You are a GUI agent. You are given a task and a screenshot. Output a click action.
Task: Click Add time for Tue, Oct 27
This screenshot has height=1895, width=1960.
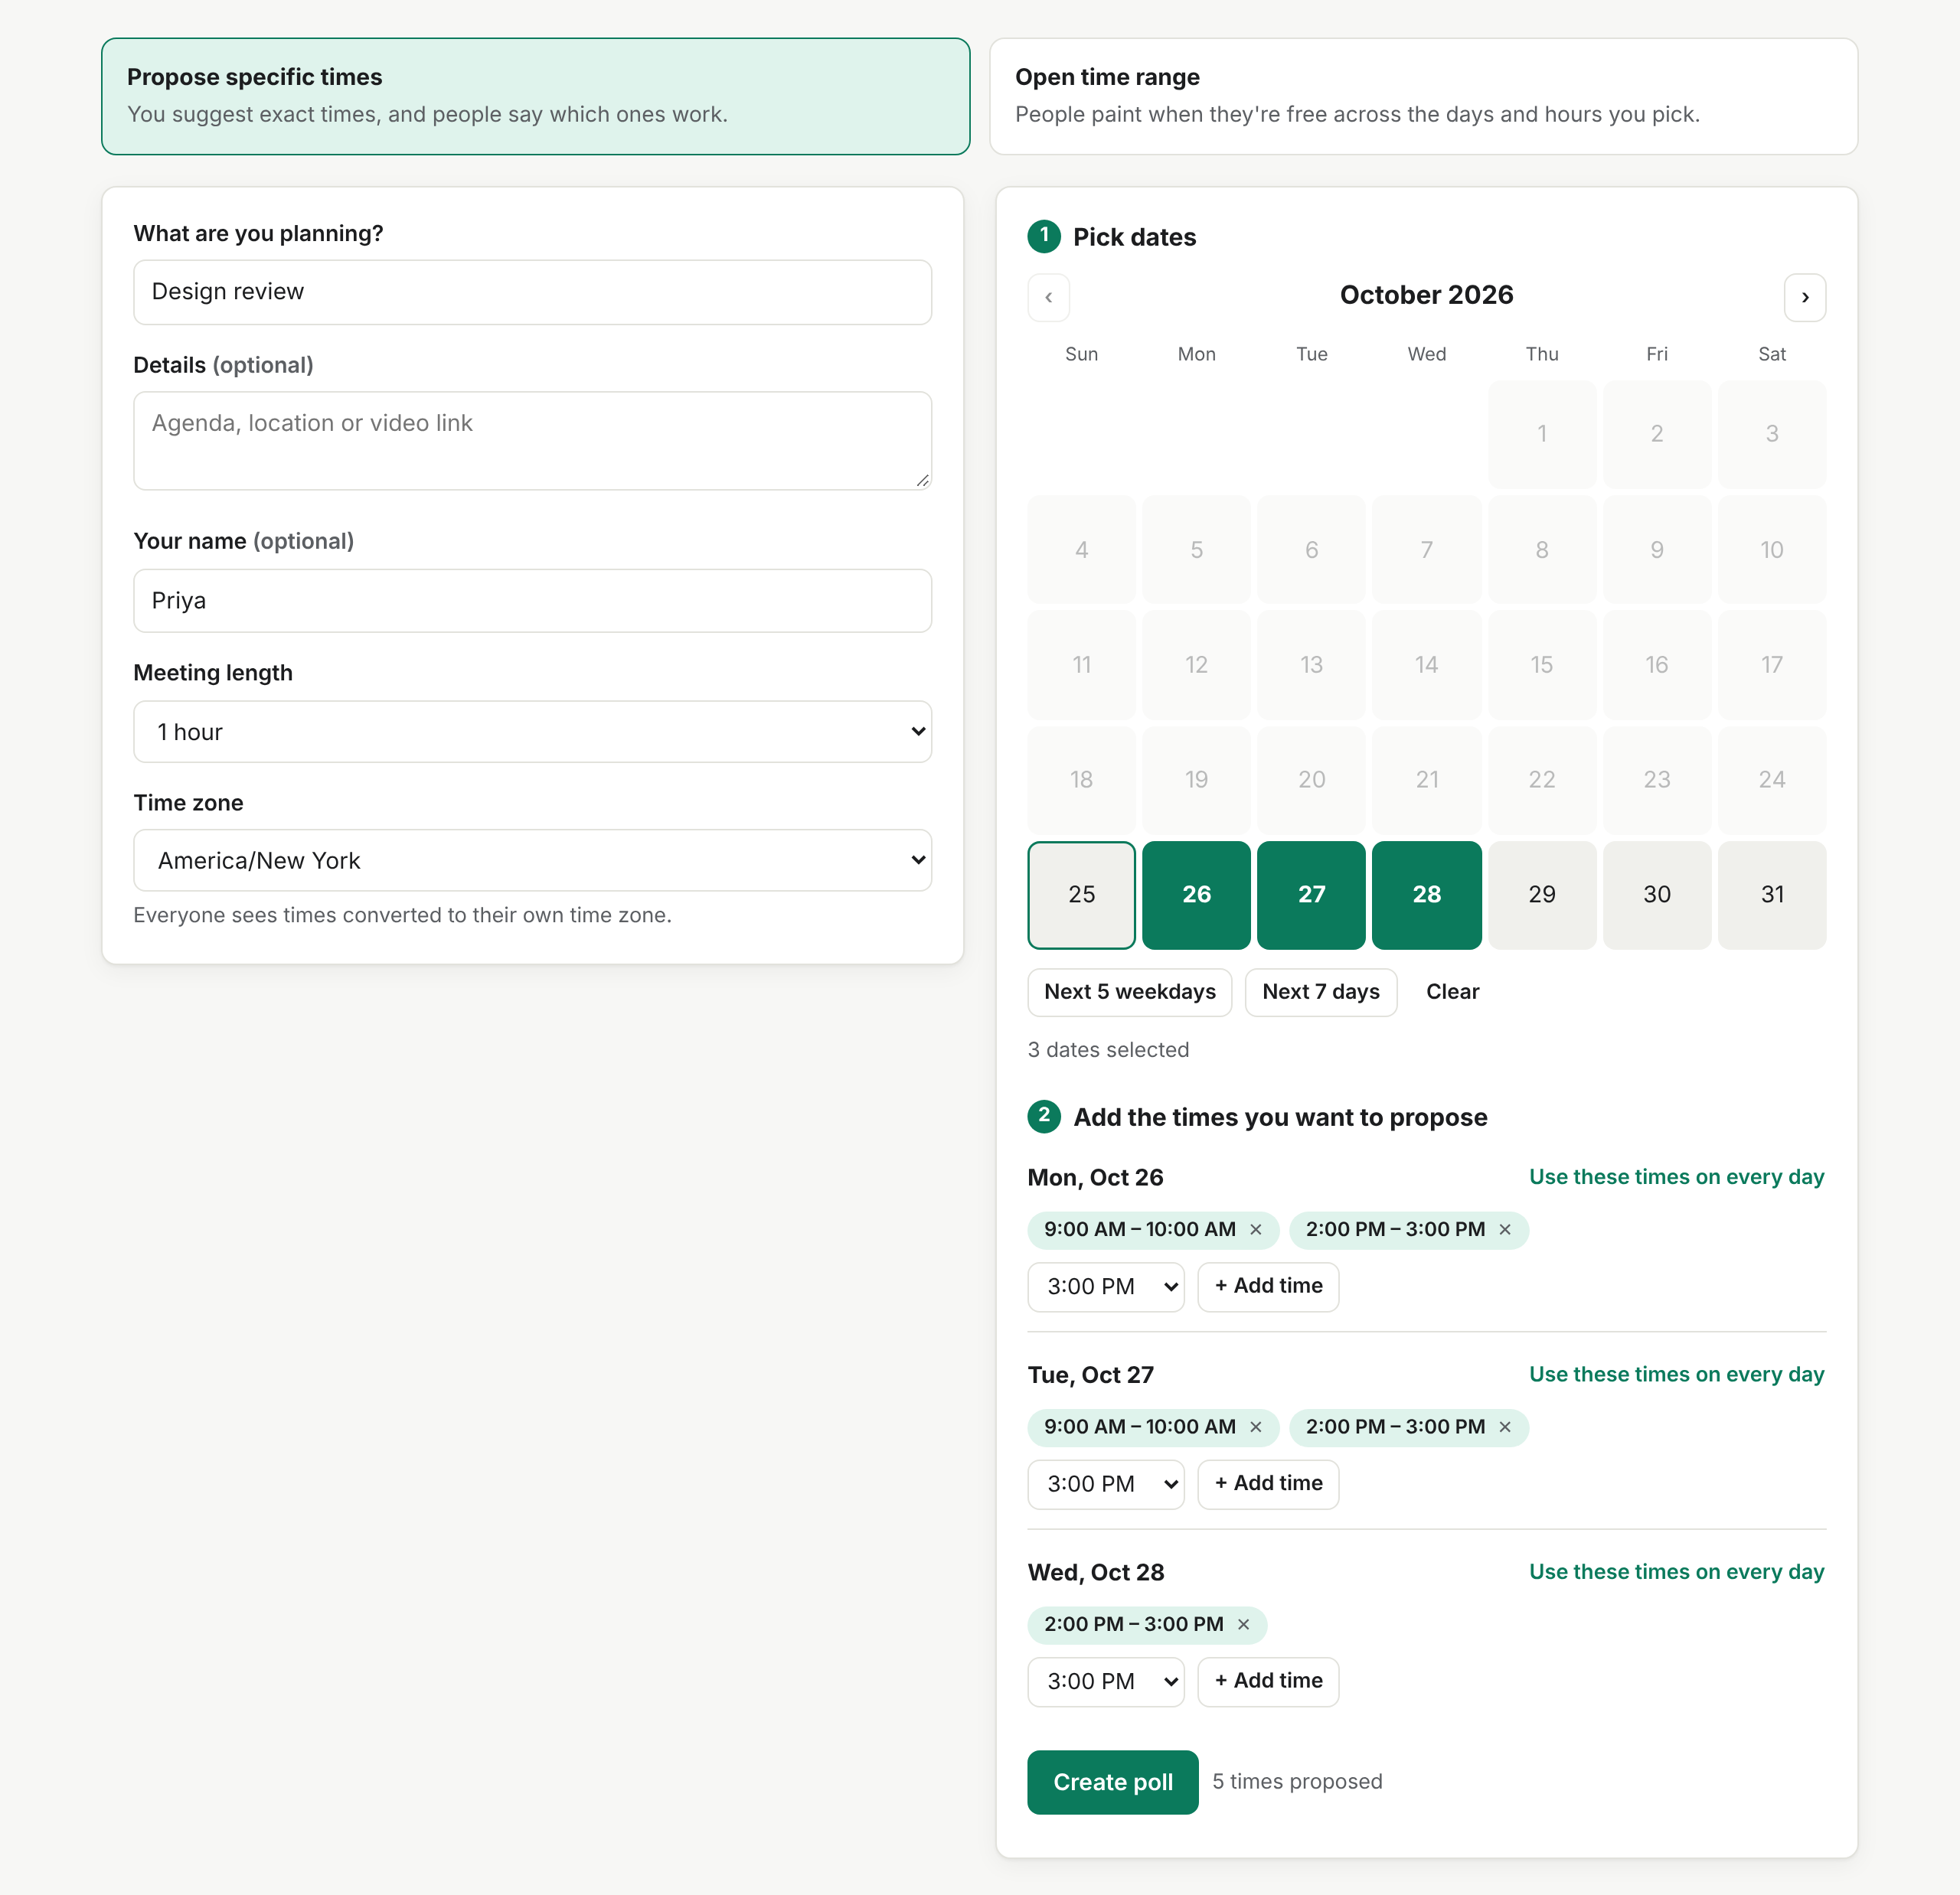pyautogui.click(x=1268, y=1484)
